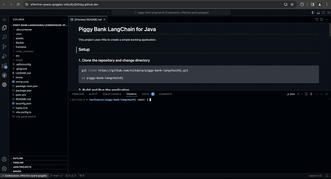This screenshot has width=331, height=179.
Task: Open Chrome three-dot menu
Action: 327,5
